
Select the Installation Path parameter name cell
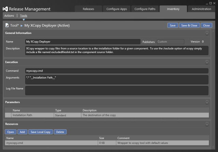click(x=33, y=115)
